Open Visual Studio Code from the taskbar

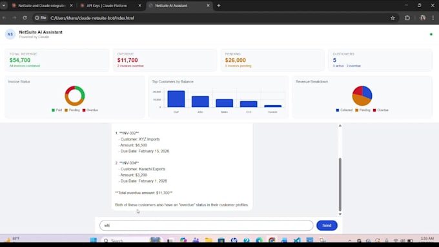point(297,240)
